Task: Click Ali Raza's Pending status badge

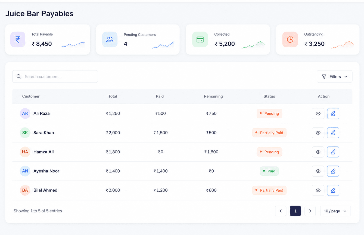Action: click(269, 114)
